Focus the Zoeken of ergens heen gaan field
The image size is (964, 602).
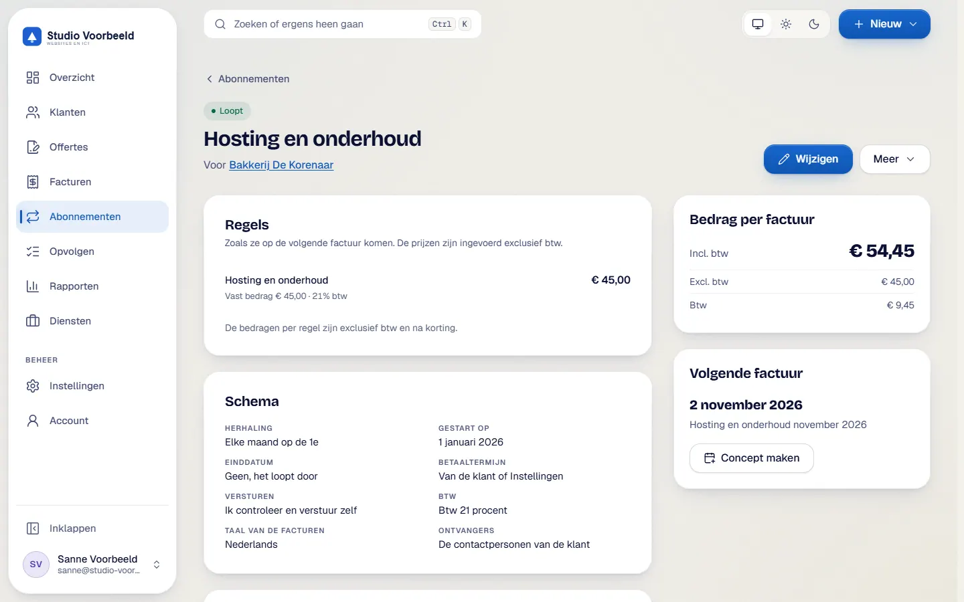[343, 24]
